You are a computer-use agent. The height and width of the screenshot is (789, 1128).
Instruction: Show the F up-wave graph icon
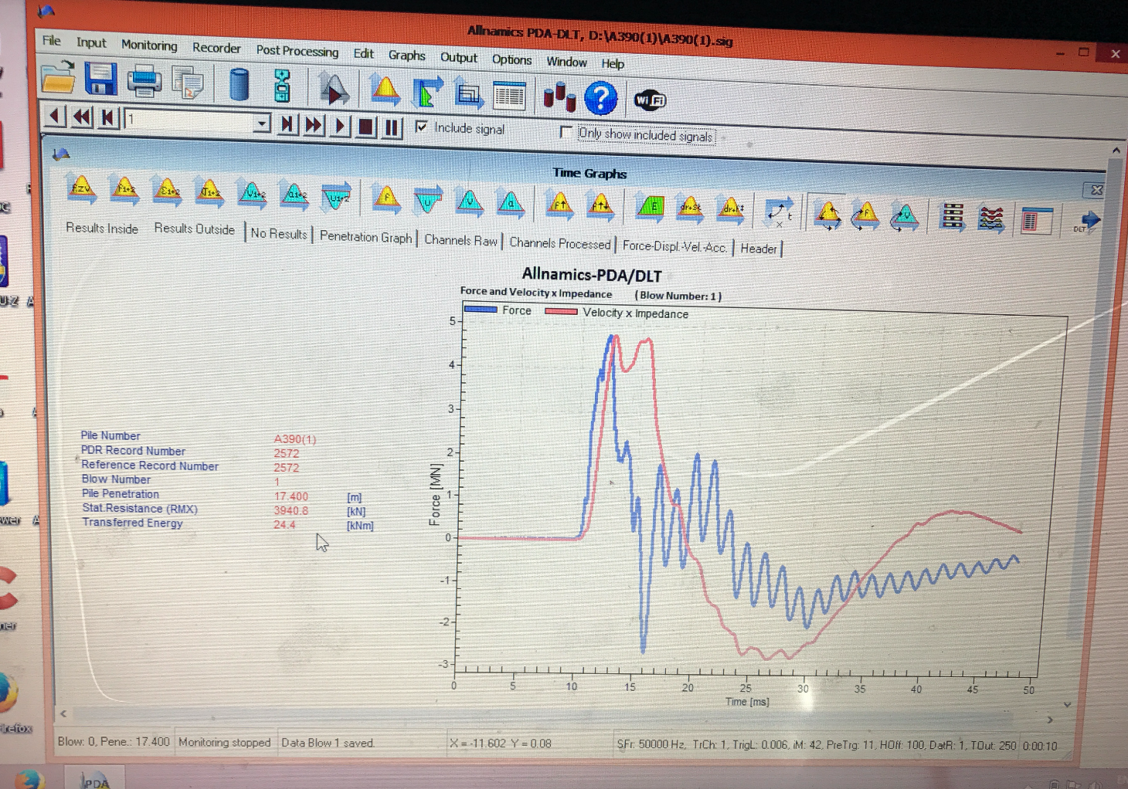tap(559, 205)
